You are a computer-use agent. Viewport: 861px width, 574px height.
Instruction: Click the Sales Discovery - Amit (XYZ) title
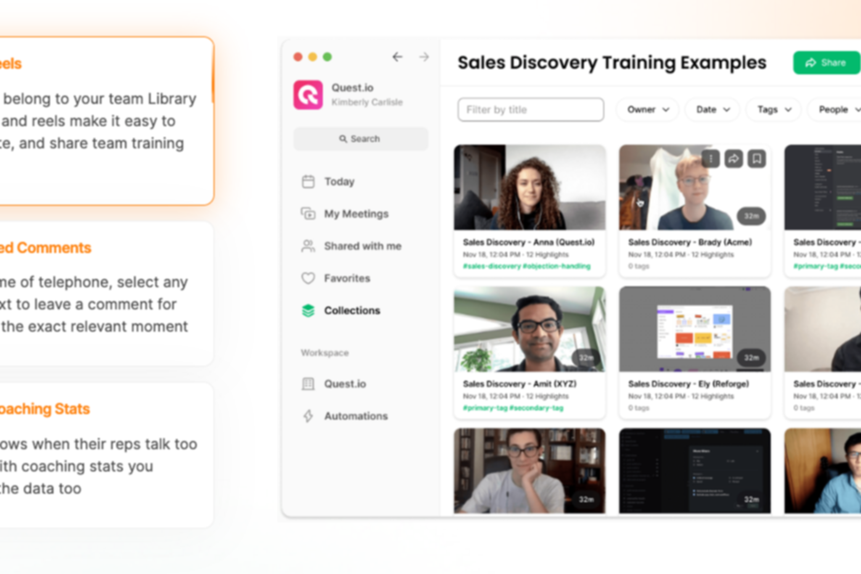coord(520,384)
